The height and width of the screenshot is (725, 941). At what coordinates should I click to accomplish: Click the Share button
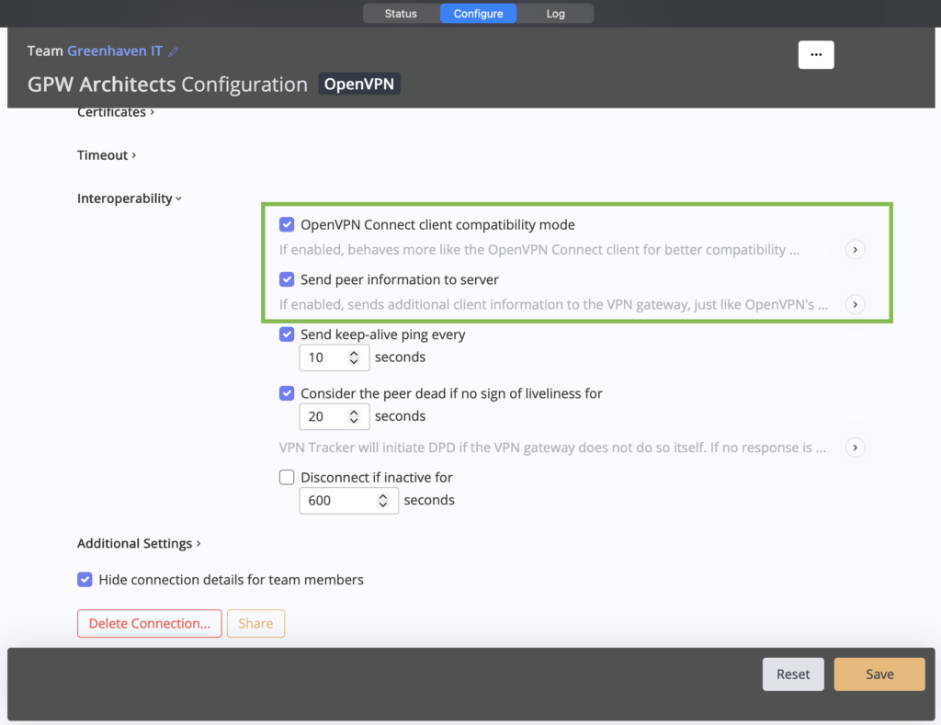[x=255, y=624]
